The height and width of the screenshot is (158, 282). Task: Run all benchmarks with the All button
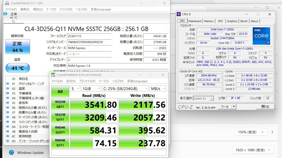pyautogui.click(x=60, y=91)
